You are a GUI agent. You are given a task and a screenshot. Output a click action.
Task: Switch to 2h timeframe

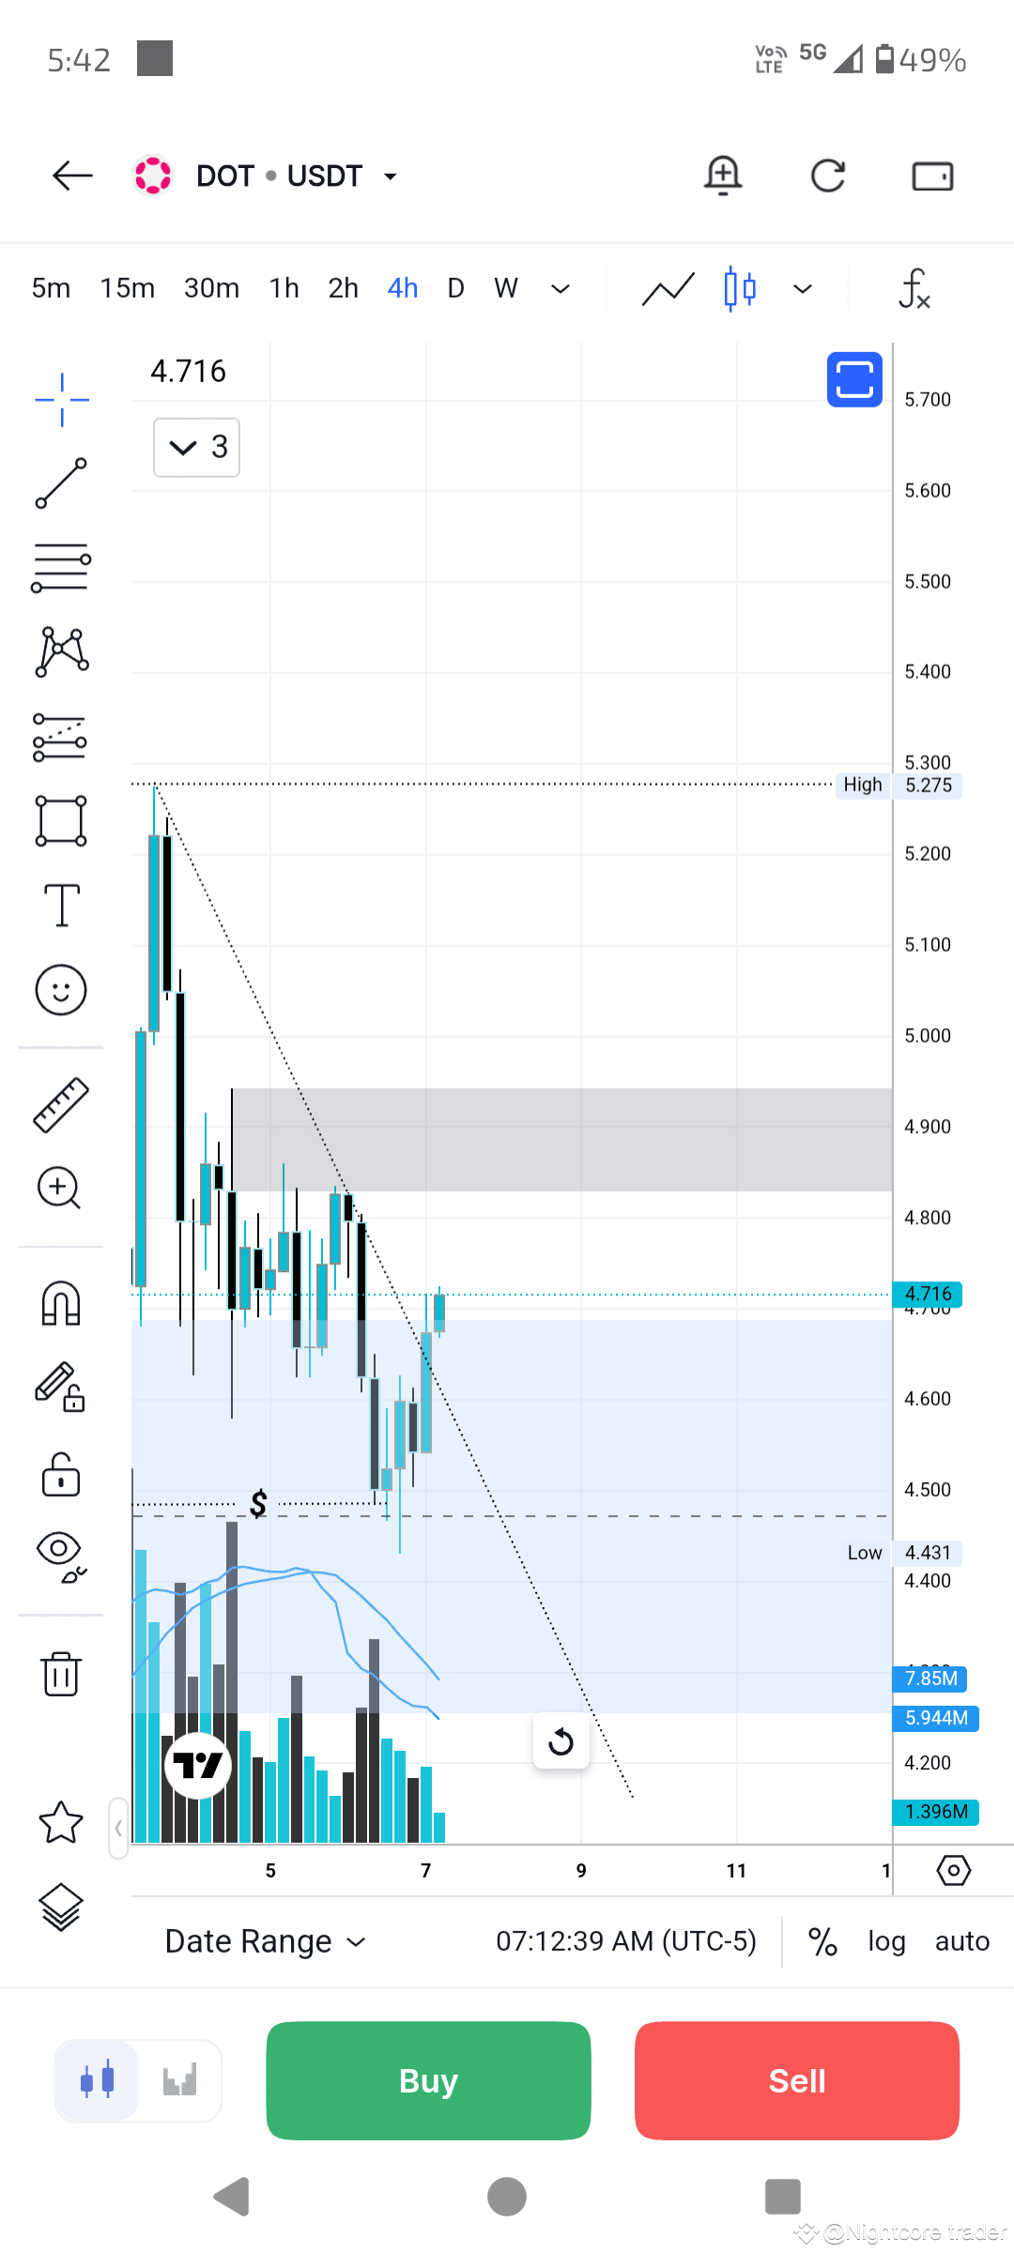coord(344,288)
